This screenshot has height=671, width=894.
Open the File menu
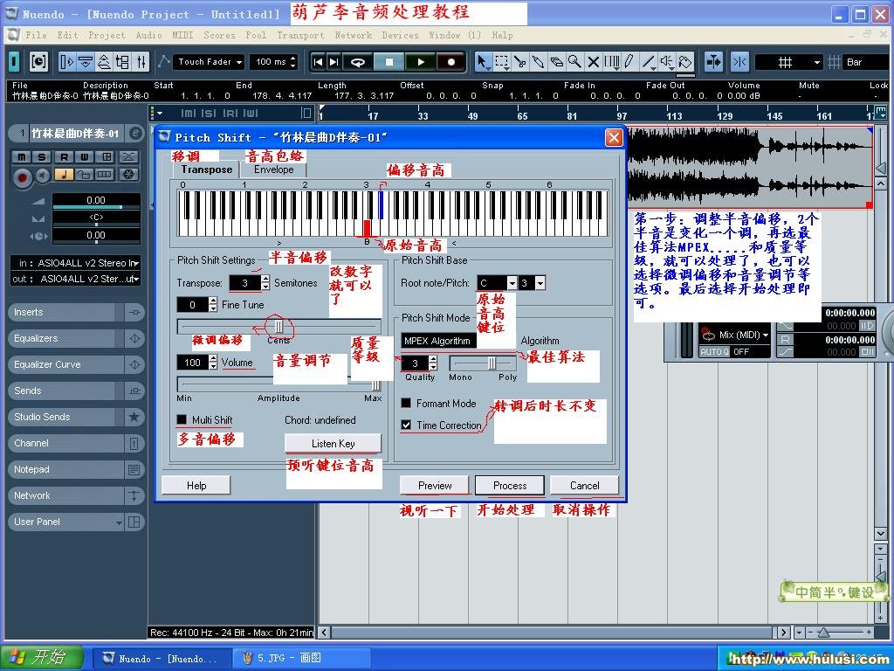tap(36, 35)
